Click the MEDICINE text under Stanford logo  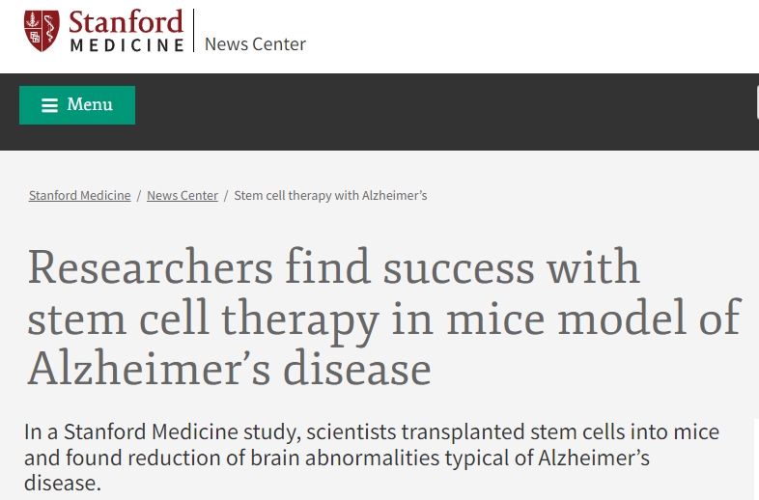coord(126,44)
